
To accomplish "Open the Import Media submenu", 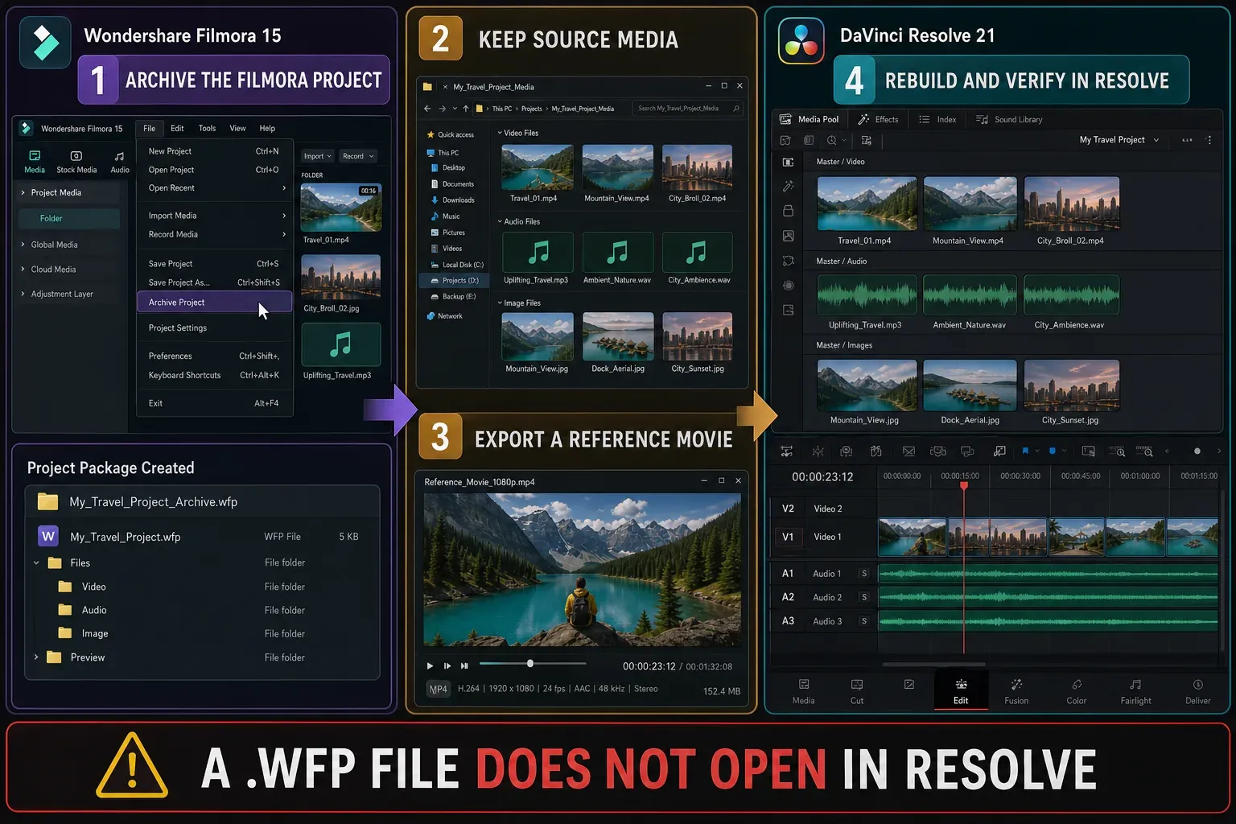I will [x=214, y=216].
